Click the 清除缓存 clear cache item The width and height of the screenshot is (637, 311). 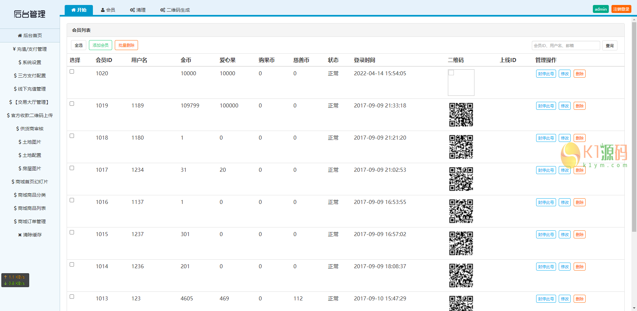[30, 235]
